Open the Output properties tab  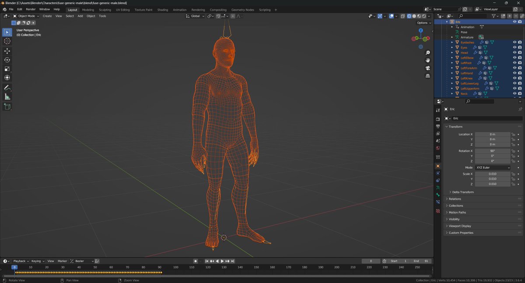[x=438, y=126]
